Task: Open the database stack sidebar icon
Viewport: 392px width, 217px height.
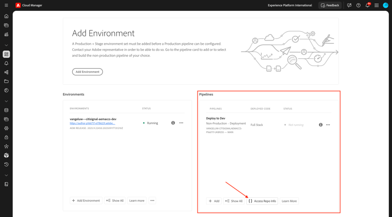Action: [6, 110]
